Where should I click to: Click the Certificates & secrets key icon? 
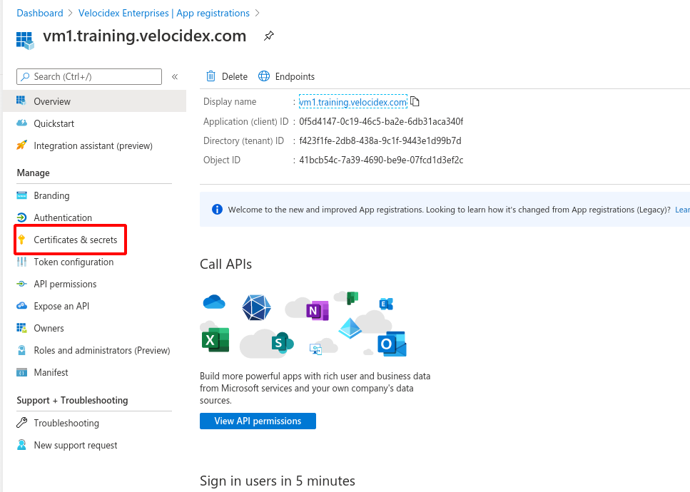pos(21,240)
